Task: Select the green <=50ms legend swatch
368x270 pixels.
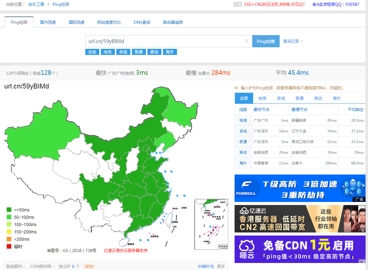Action: click(9, 210)
